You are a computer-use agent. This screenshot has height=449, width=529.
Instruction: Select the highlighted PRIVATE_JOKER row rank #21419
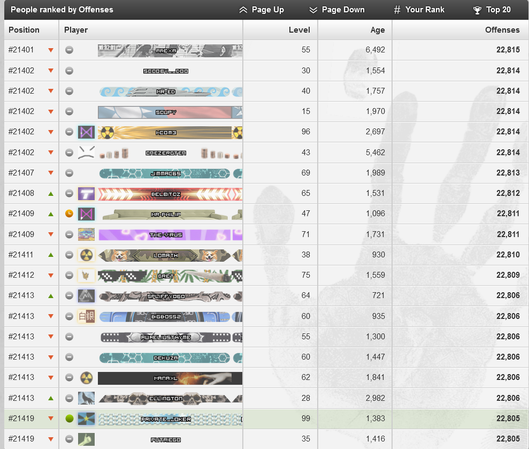(x=266, y=418)
